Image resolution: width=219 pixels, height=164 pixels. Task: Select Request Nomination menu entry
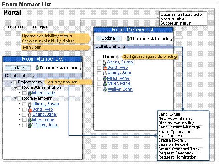[x=177, y=157]
